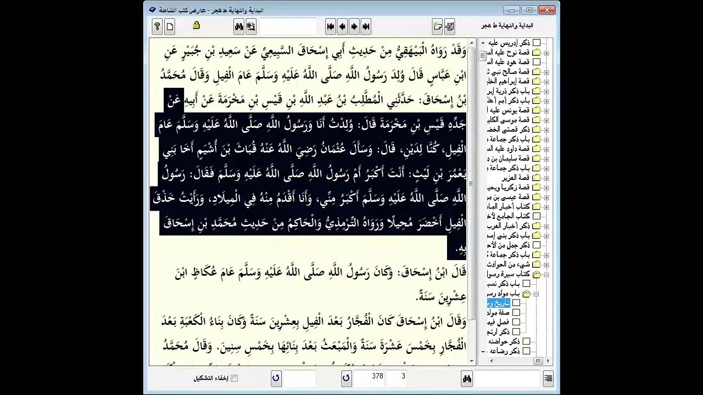703x395 pixels.
Task: Click the book title البداية والنهاية ط هجر label
Action: [507, 25]
